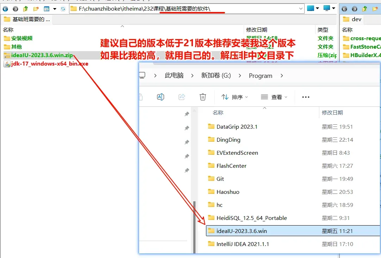This screenshot has height=258, width=381.
Task: Select the dev tab in right pane
Action: point(352,19)
